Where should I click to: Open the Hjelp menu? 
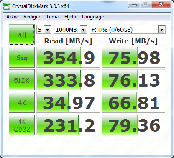(x=70, y=17)
